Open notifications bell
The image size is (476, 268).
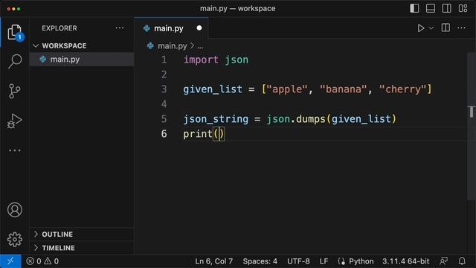462,261
